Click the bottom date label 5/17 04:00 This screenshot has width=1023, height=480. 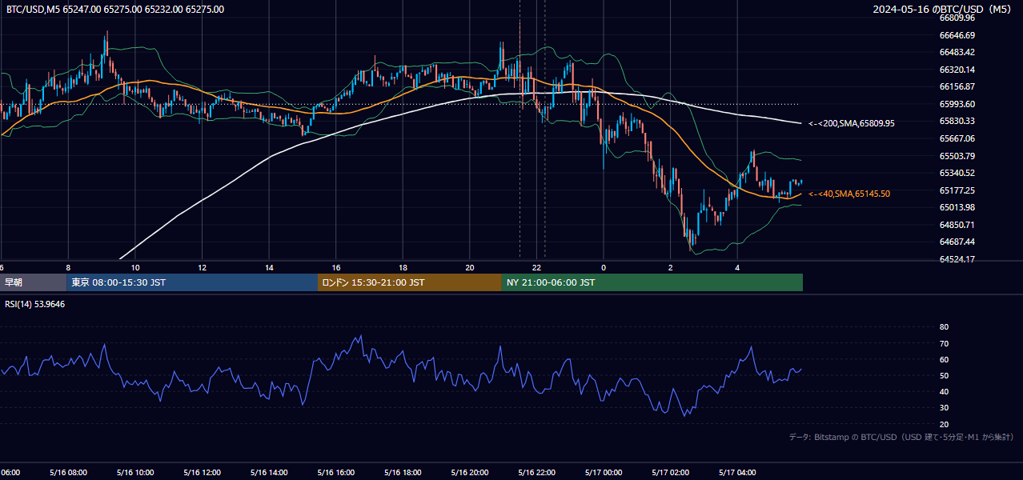(x=737, y=473)
